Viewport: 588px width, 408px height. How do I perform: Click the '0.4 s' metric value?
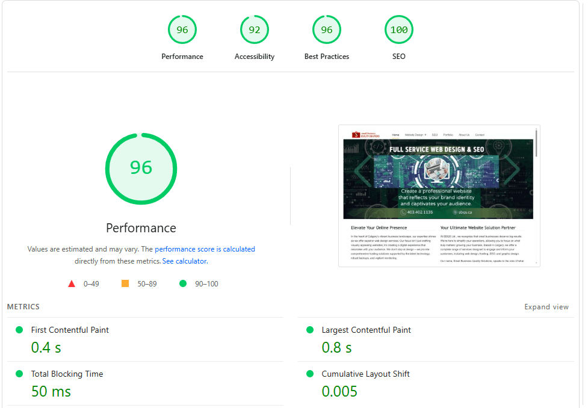[46, 348]
